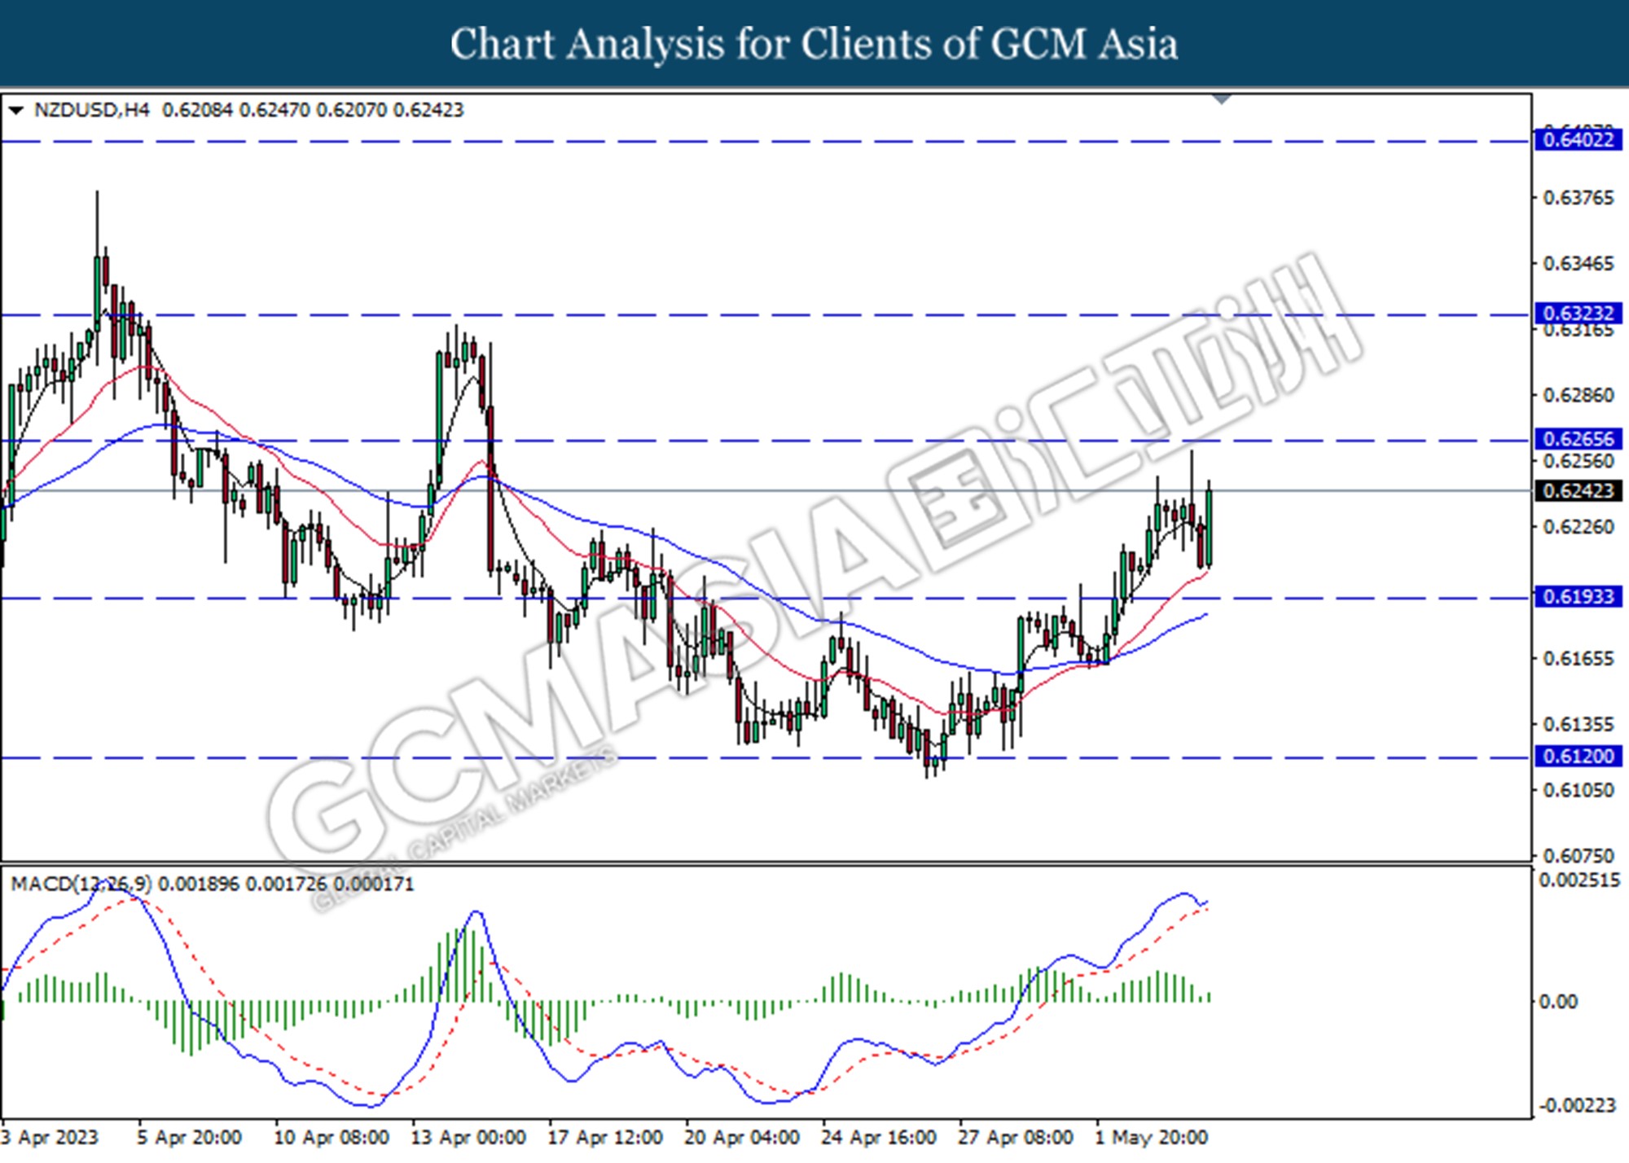
Task: Click the 13 Apr 00:00 time label
Action: [x=468, y=1137]
